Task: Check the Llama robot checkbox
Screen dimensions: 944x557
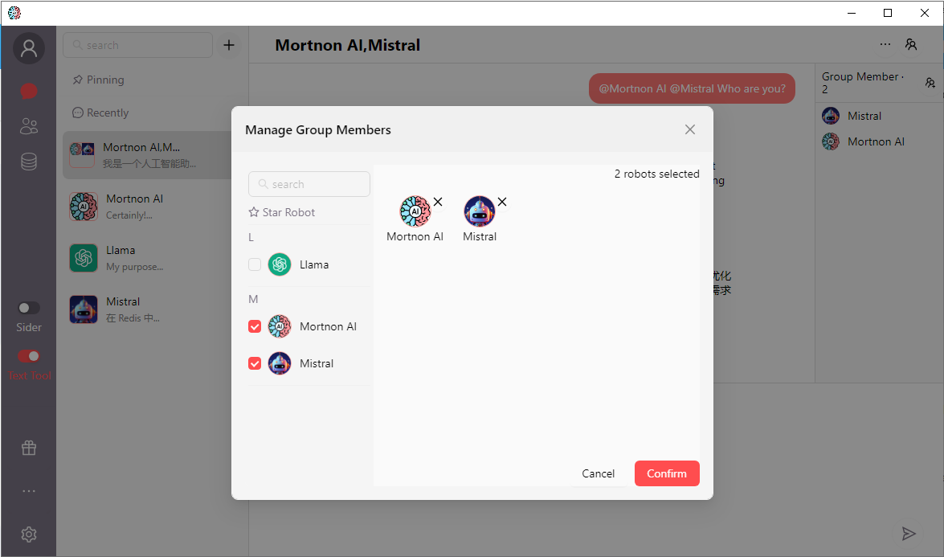Action: [255, 264]
